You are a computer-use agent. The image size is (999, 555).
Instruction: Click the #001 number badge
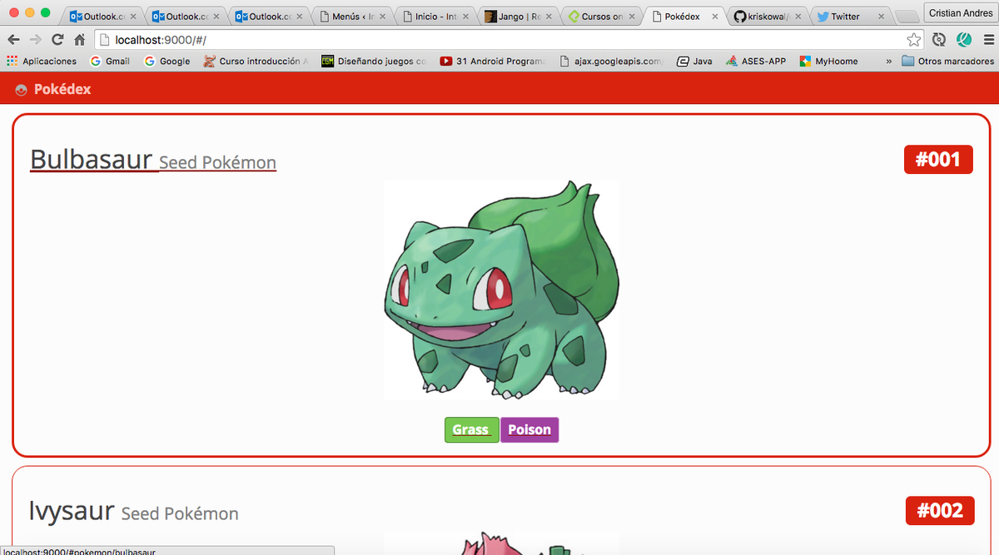pyautogui.click(x=938, y=160)
